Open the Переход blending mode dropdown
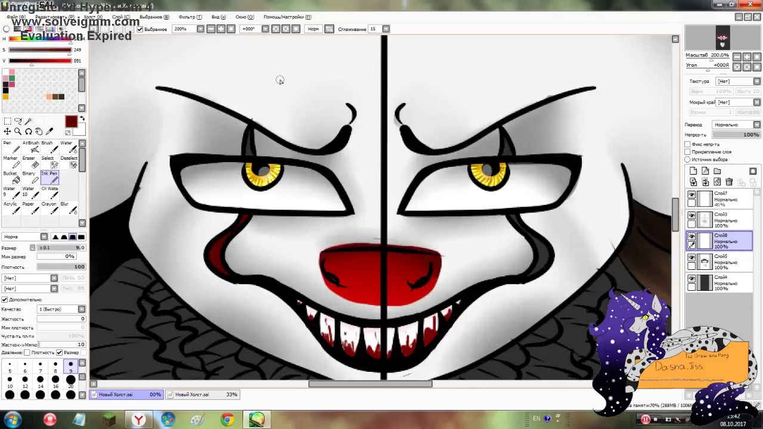The width and height of the screenshot is (763, 429). (736, 125)
